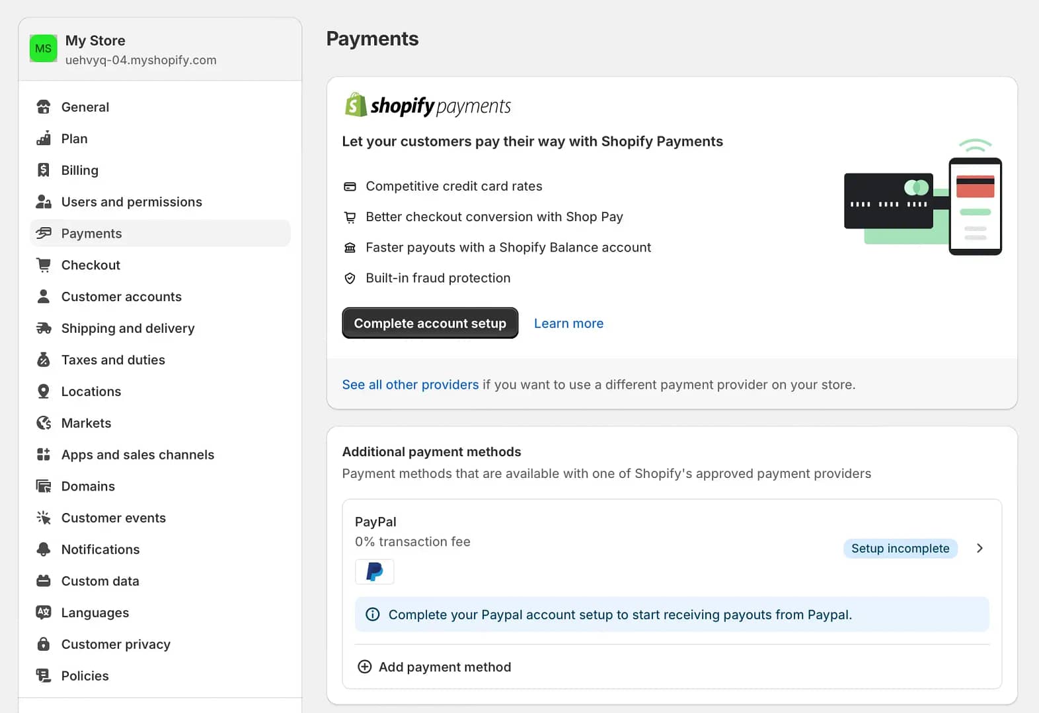Click Complete account setup button

430,323
